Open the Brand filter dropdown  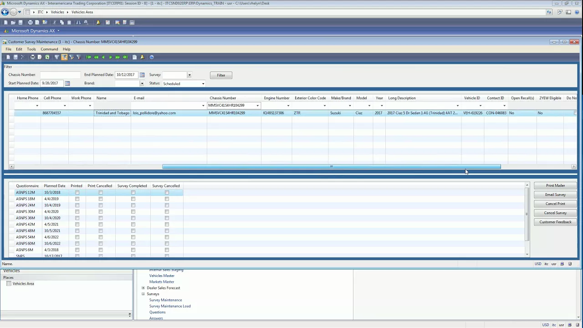click(x=142, y=83)
